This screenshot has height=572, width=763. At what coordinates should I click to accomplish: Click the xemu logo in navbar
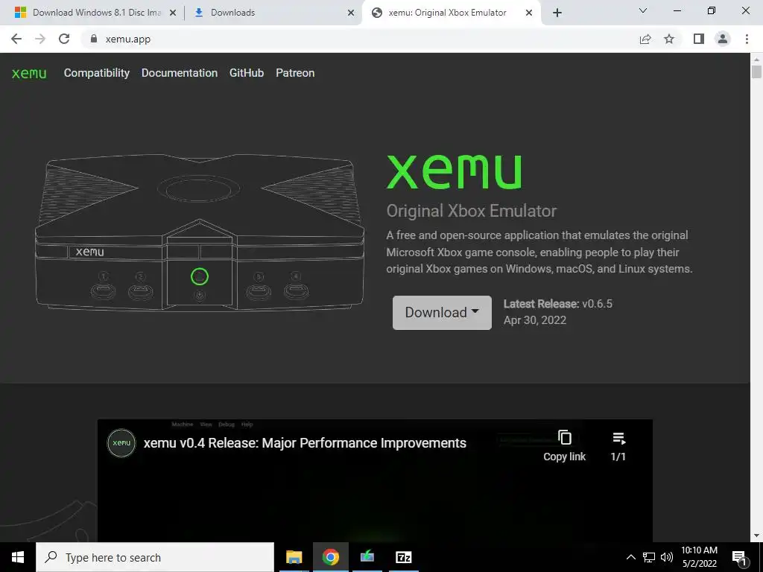(29, 74)
